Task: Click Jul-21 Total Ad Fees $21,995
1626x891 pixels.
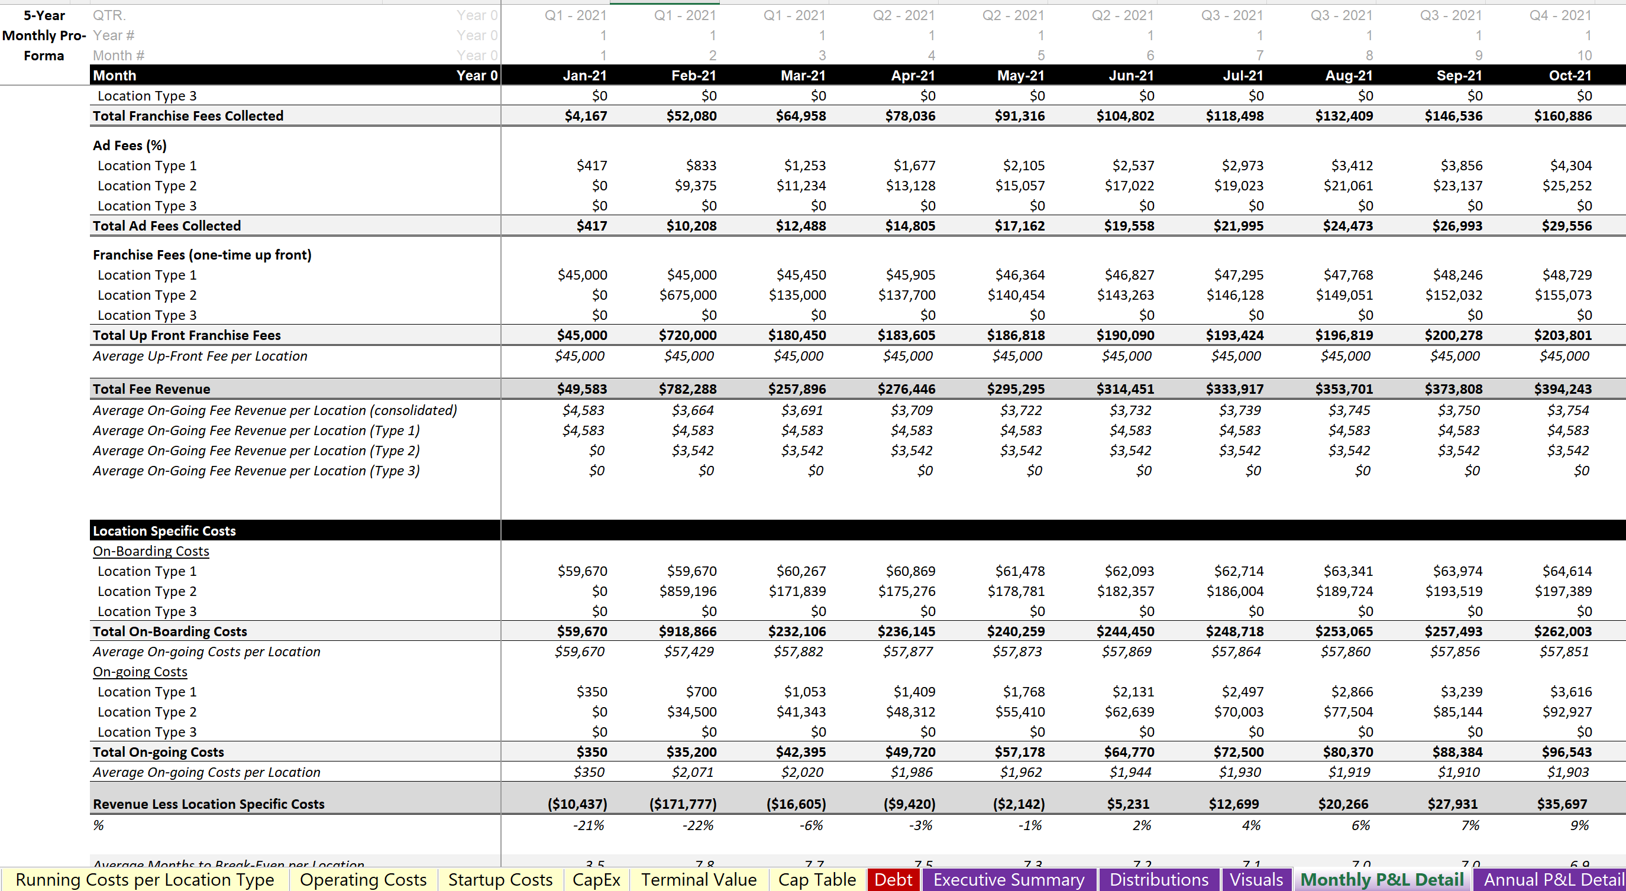Action: [x=1239, y=226]
